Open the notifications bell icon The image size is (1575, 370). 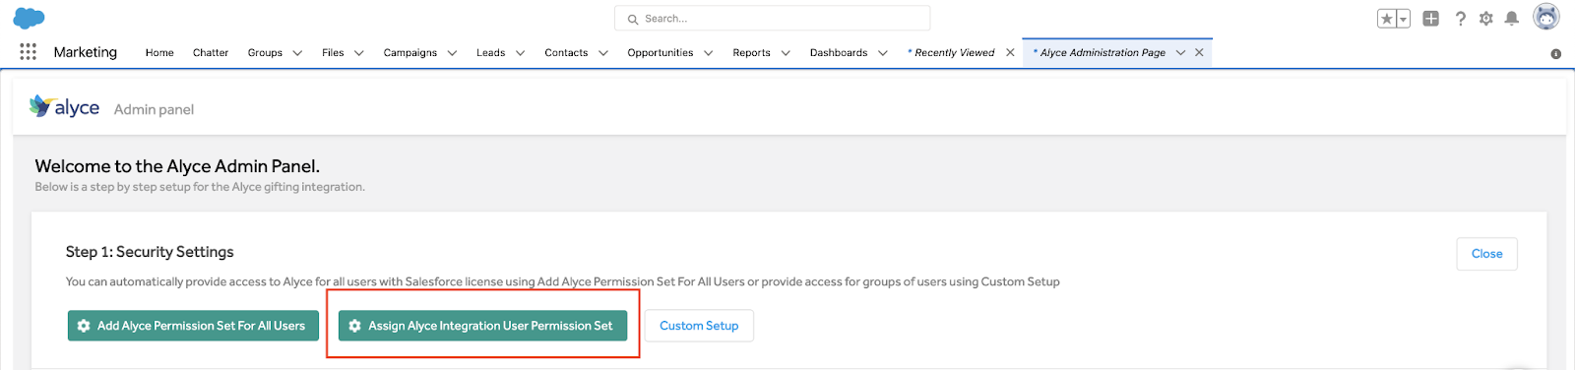tap(1512, 19)
